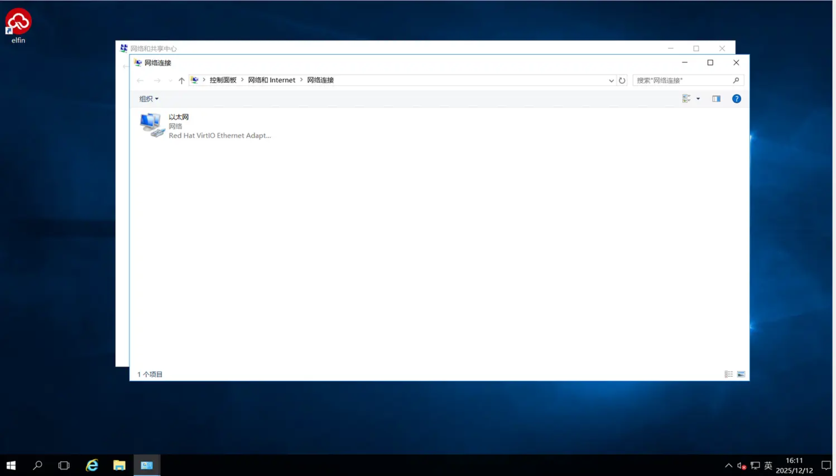Screen dimensions: 836x476
Task: Go up one level with the Up arrow
Action: [181, 80]
